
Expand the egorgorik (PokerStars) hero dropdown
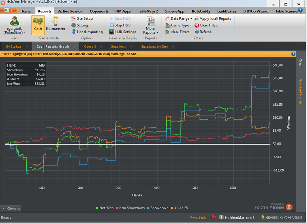(14, 31)
